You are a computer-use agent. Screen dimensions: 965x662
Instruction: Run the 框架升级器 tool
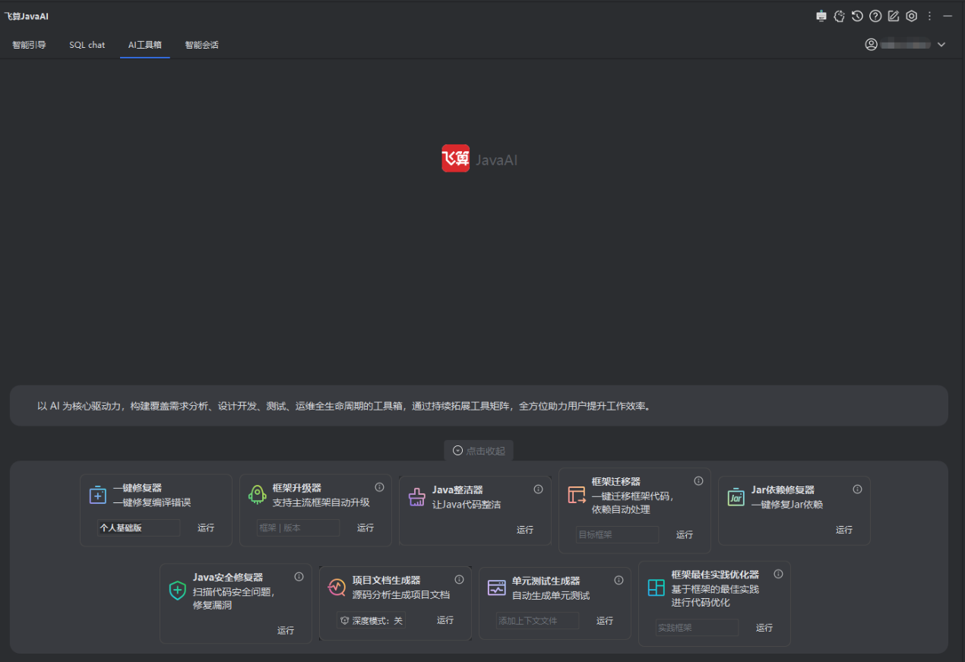pos(365,527)
